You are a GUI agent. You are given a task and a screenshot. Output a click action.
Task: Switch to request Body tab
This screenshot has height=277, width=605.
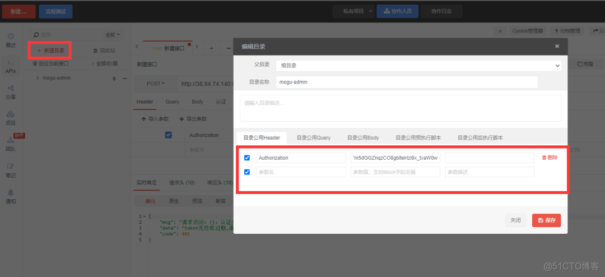click(x=198, y=102)
